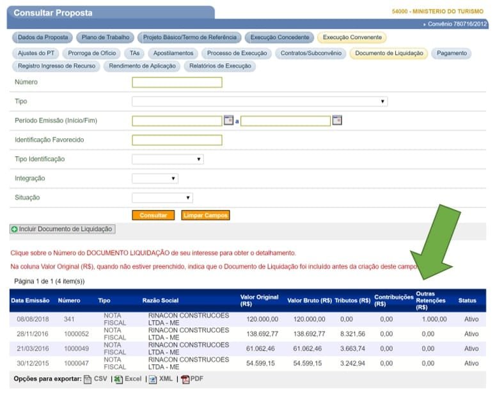Viewport: 495px width, 393px height.
Task: Click date cell 08/08/2018
Action: (x=33, y=319)
